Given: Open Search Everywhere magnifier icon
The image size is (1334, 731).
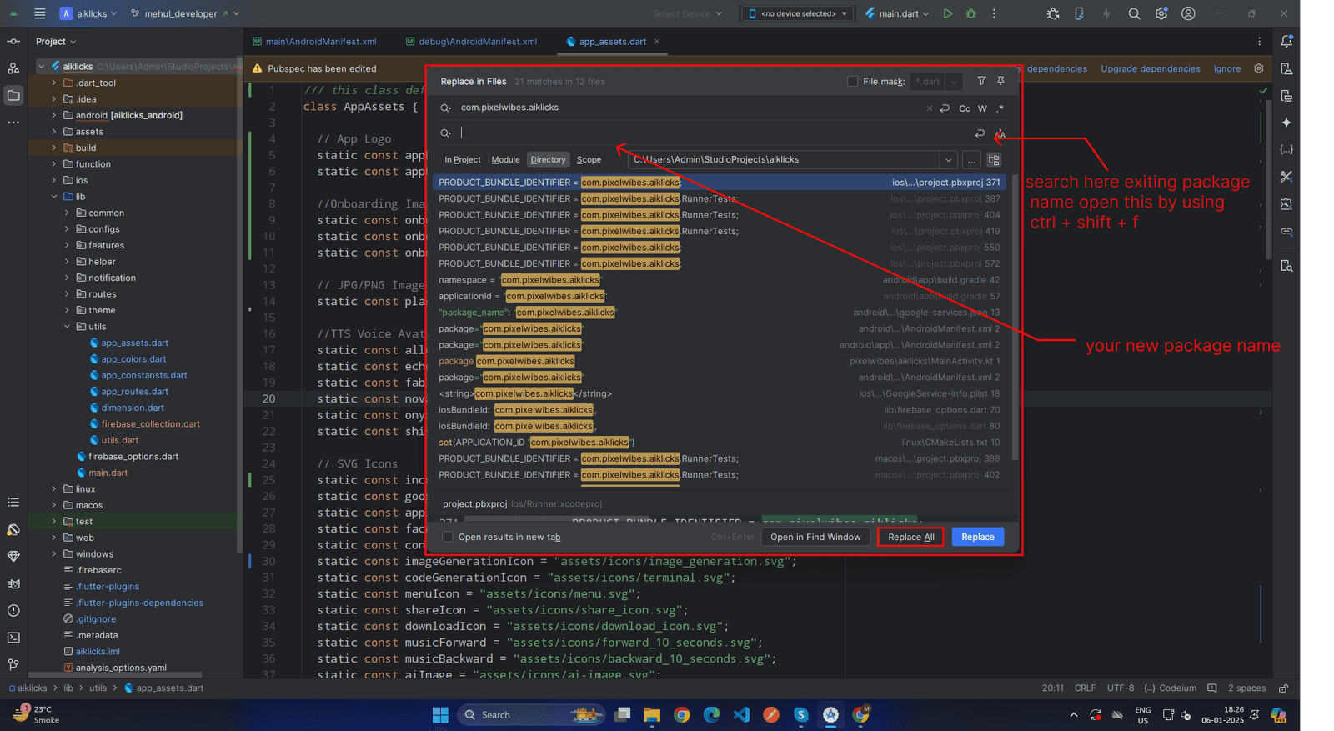Looking at the screenshot, I should pos(1134,13).
